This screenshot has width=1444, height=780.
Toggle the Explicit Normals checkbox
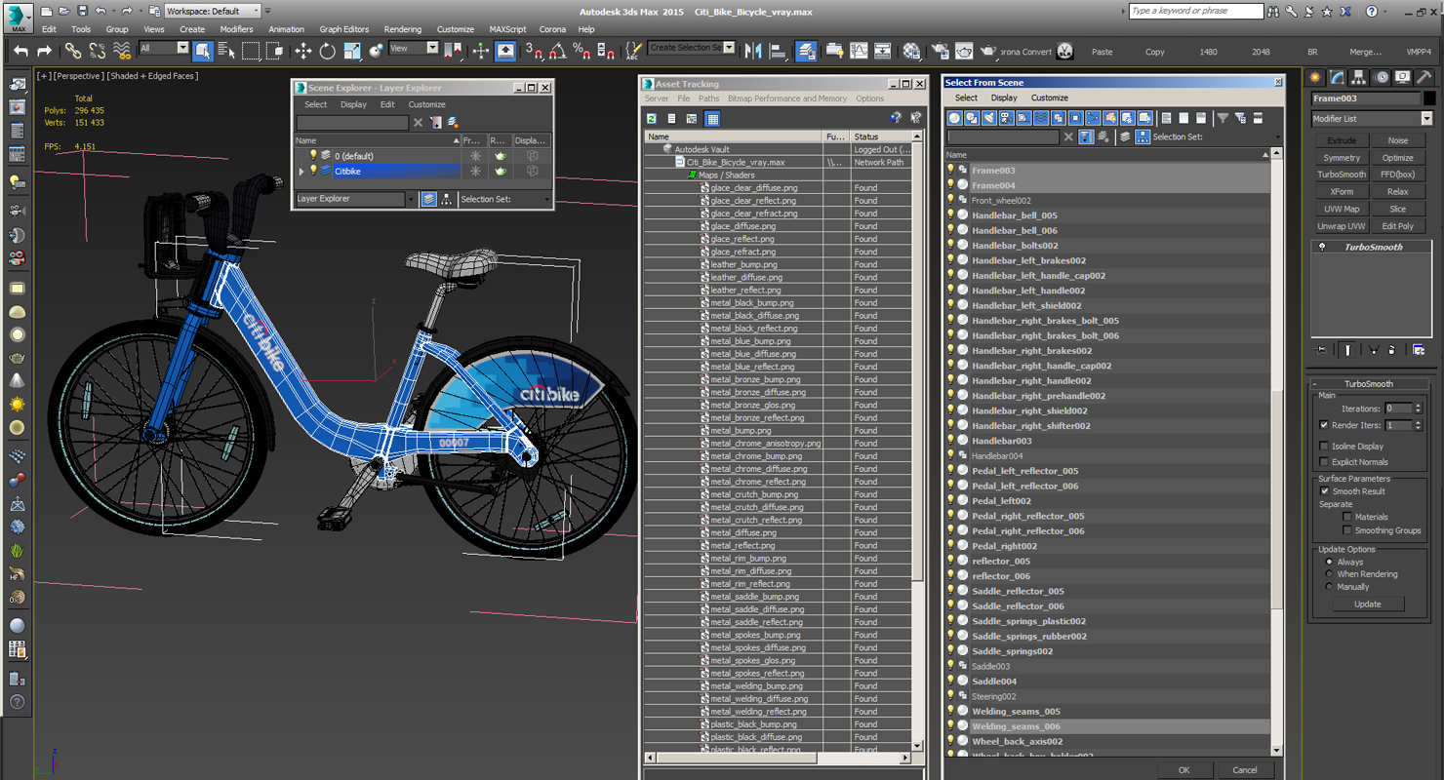(x=1324, y=462)
